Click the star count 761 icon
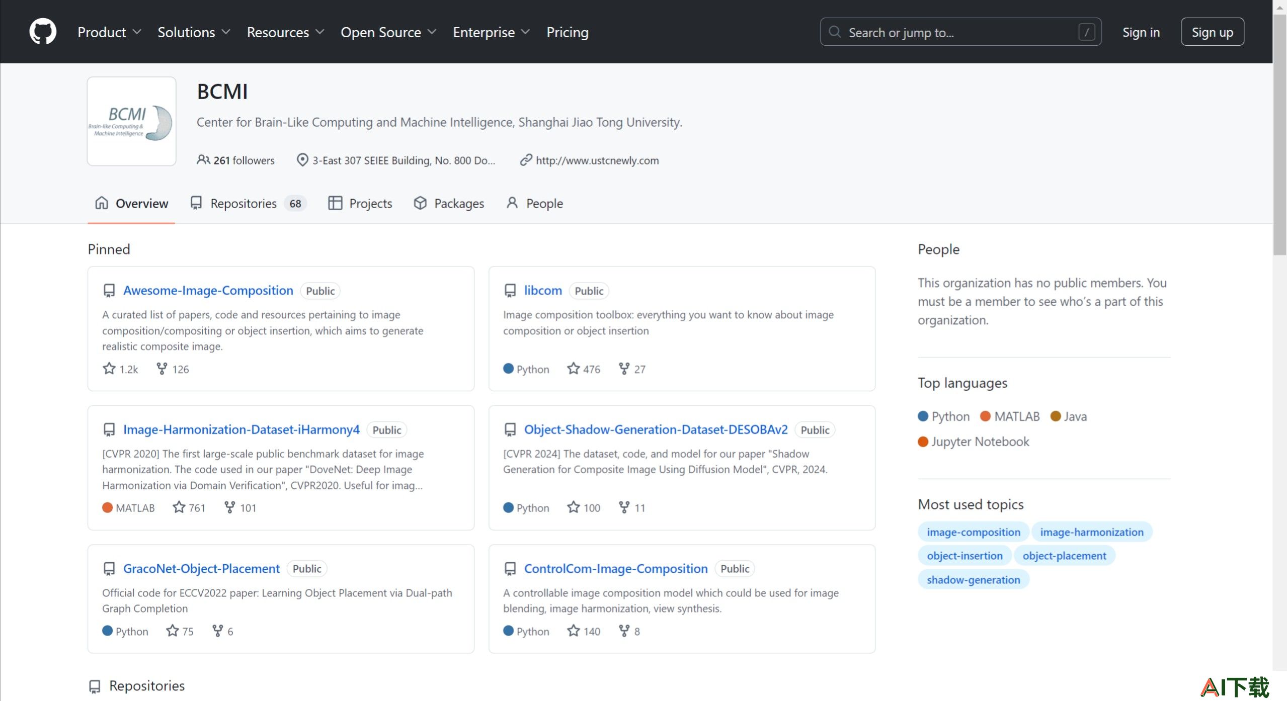The height and width of the screenshot is (701, 1287). click(x=179, y=507)
